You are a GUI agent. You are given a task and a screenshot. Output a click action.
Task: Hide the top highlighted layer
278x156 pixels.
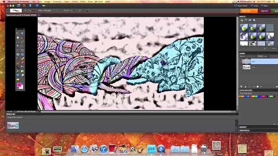coord(241,61)
